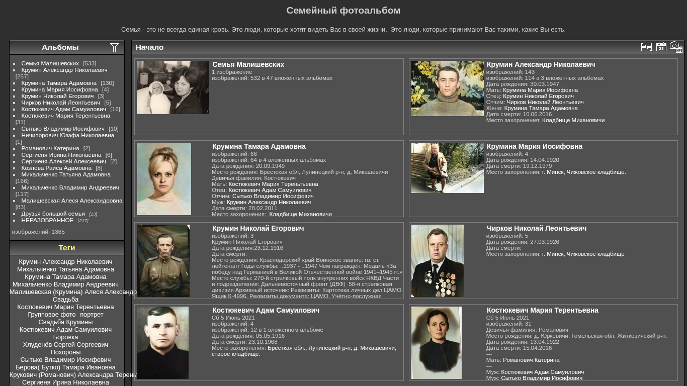Select the Крукович (Романович) Александра tag
Image resolution: width=687 pixels, height=386 pixels.
73,375
